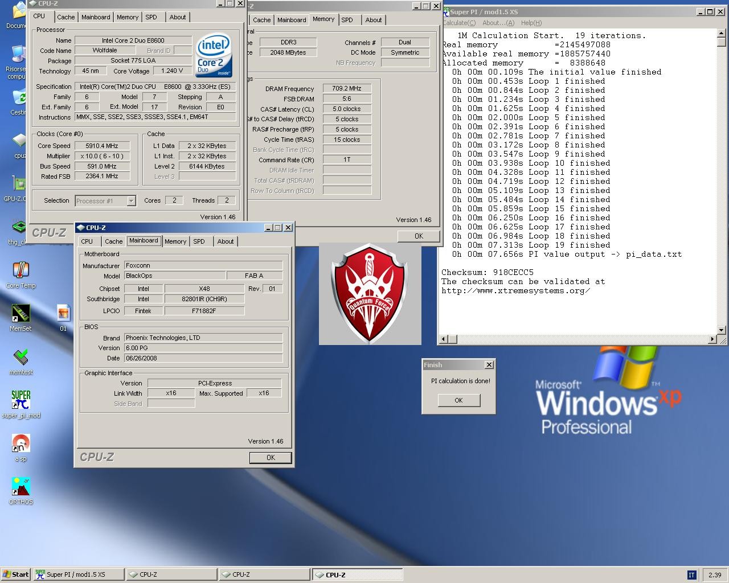This screenshot has height=583, width=729.
Task: Activate the third CPU-Z taskbar button
Action: [358, 574]
